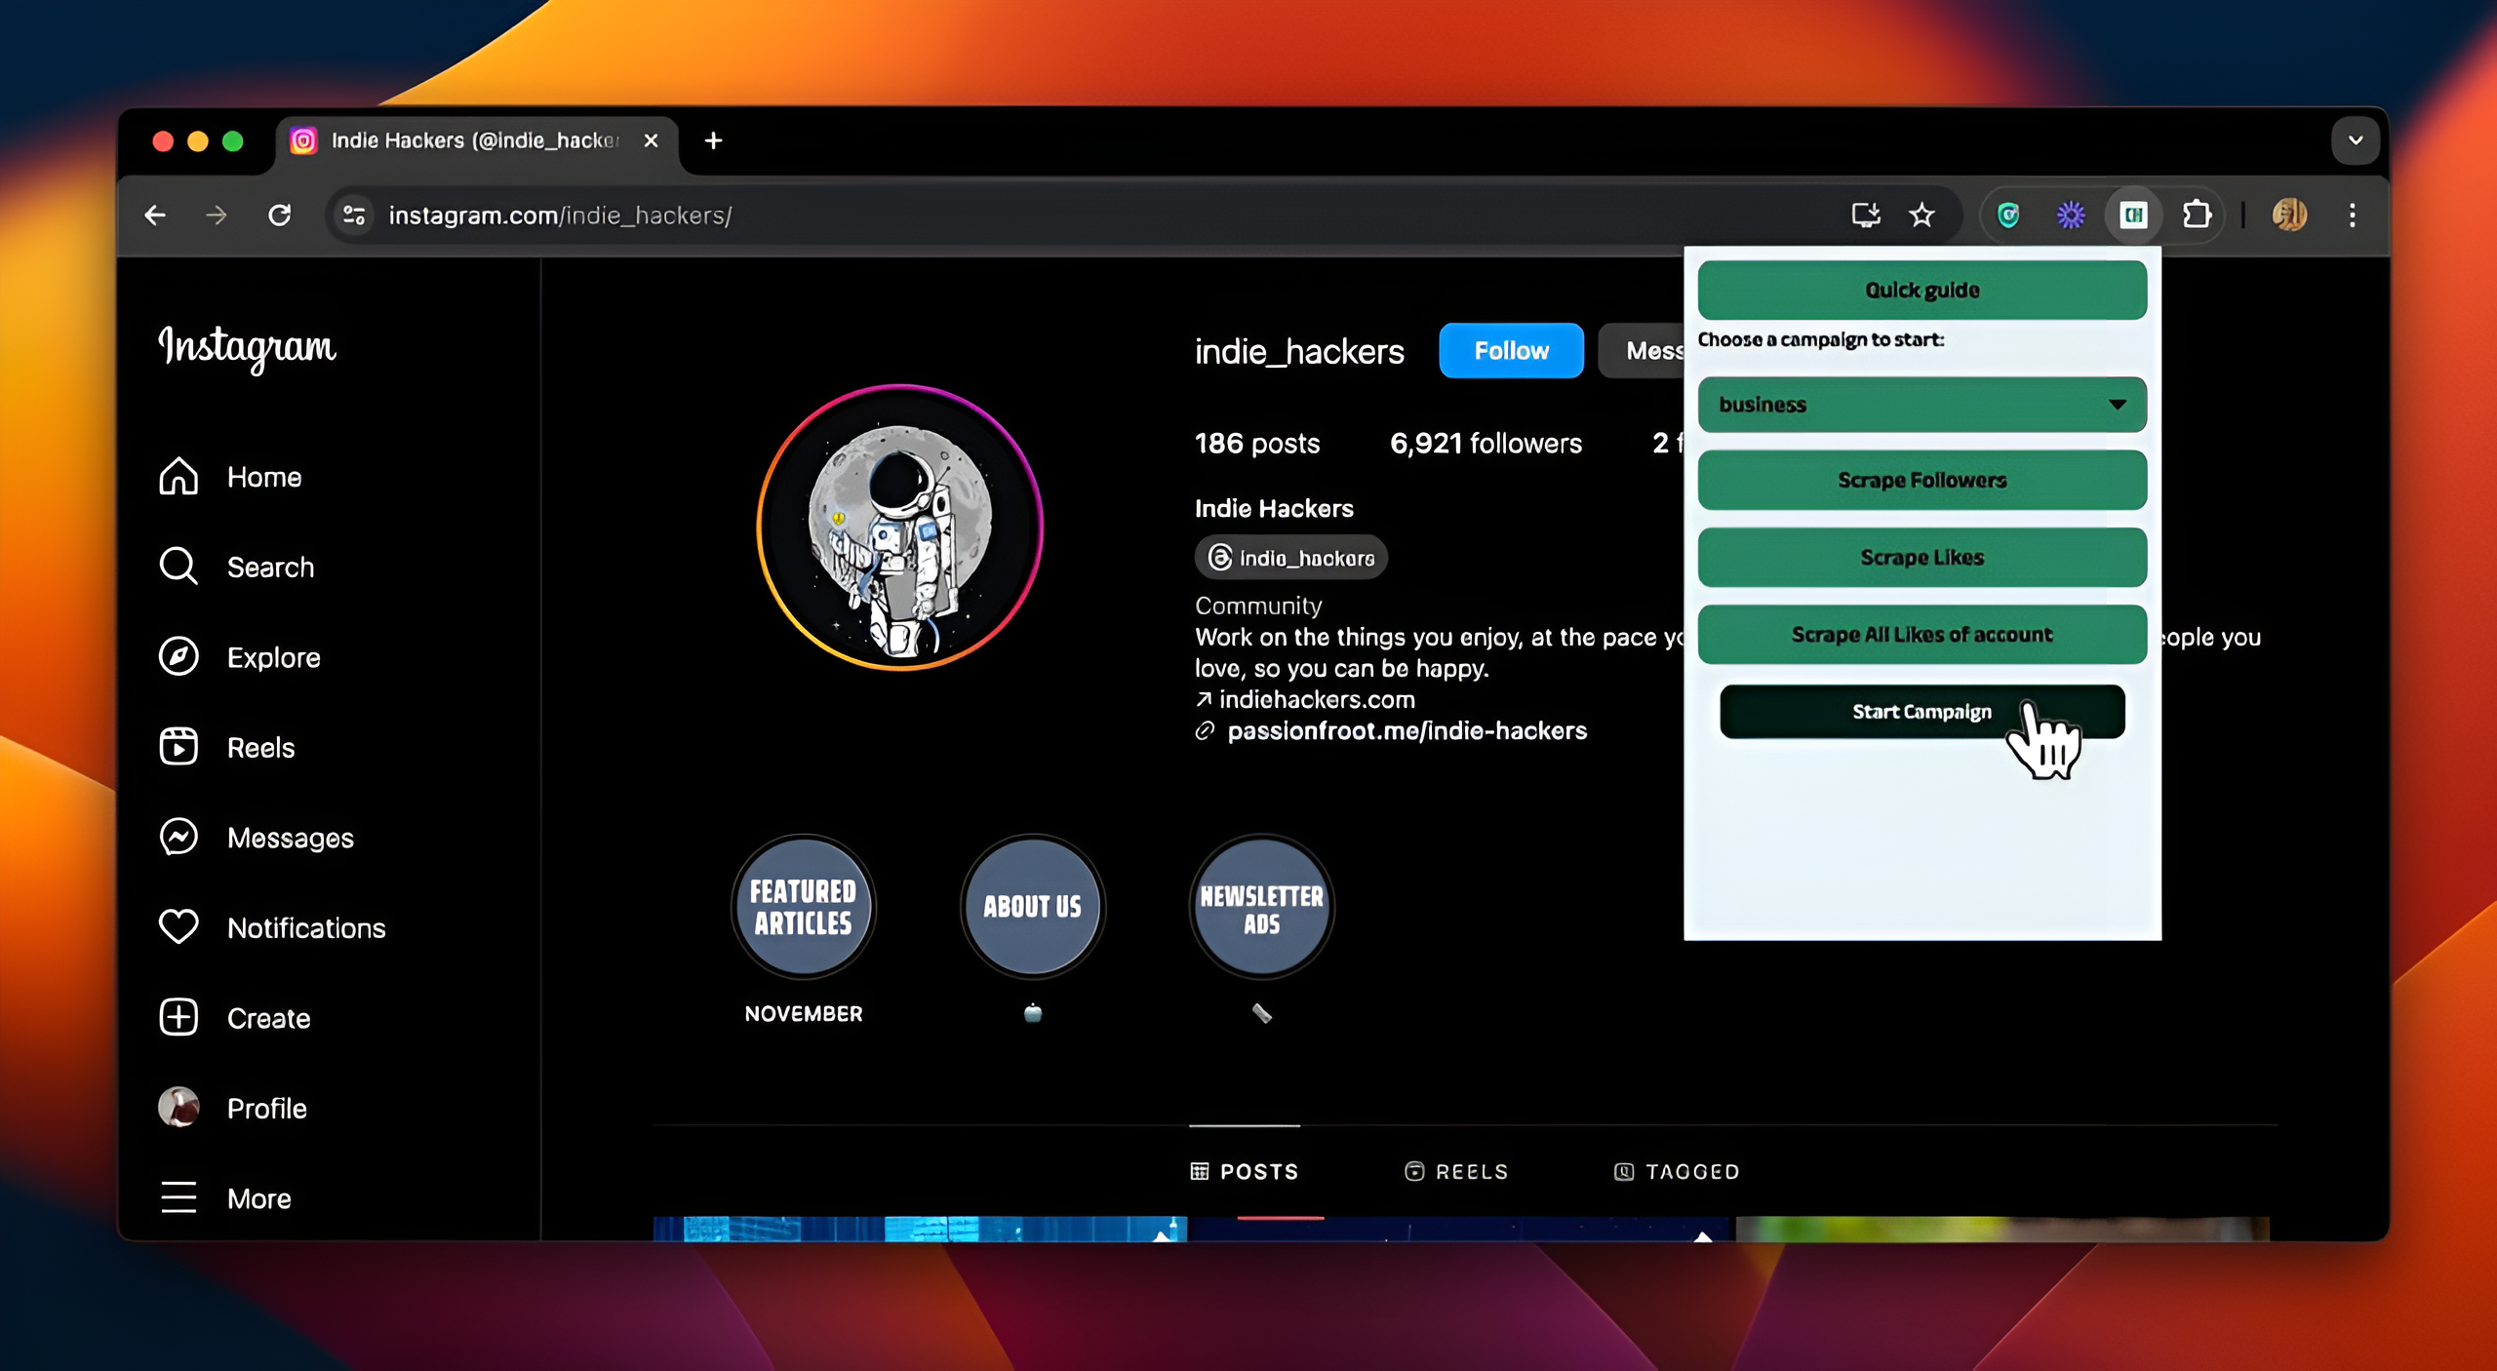Click Start Campaign button
Image resolution: width=2497 pixels, height=1371 pixels.
pyautogui.click(x=1922, y=711)
